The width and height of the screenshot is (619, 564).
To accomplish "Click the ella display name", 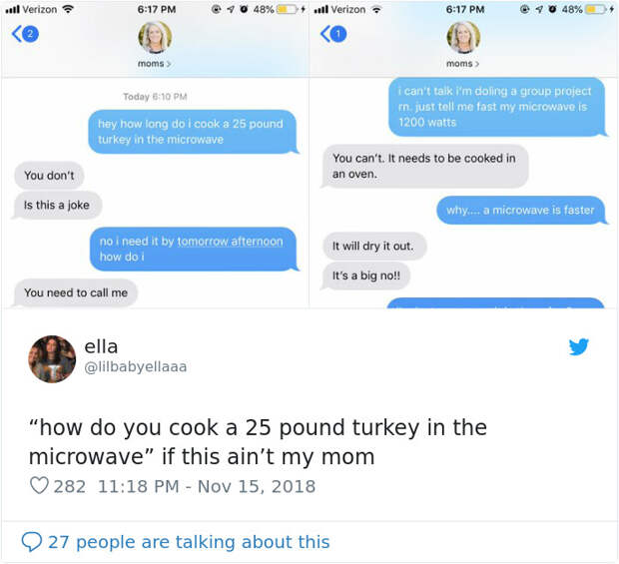I will [x=101, y=346].
